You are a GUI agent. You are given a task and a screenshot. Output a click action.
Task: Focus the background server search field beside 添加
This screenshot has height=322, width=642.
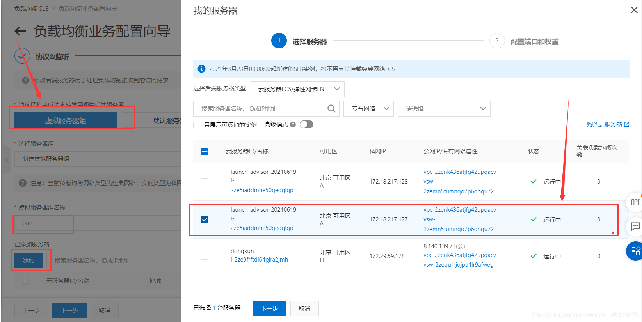pos(114,260)
